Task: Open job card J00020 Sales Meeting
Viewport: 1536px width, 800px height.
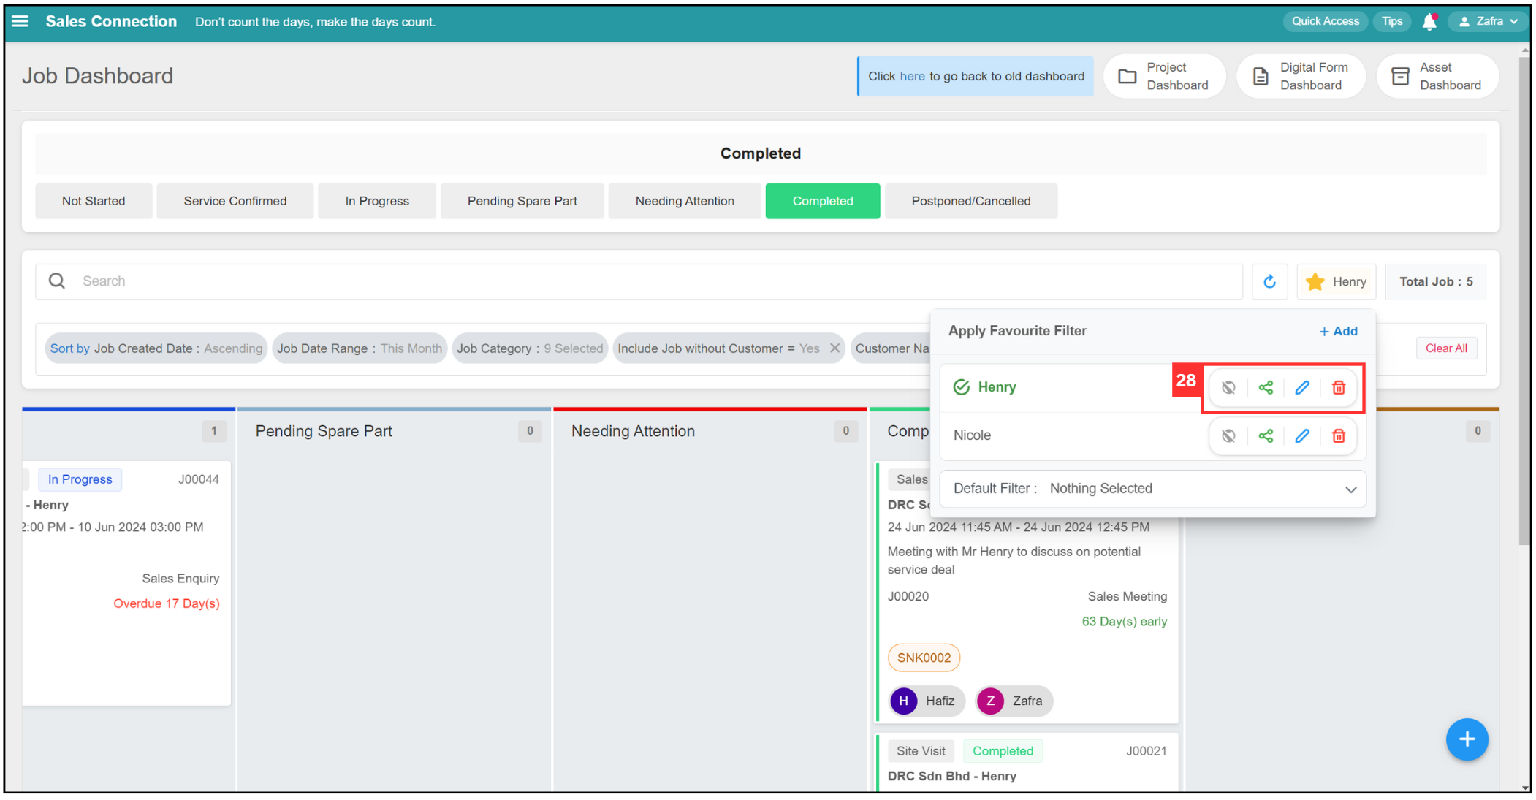Action: (1027, 592)
